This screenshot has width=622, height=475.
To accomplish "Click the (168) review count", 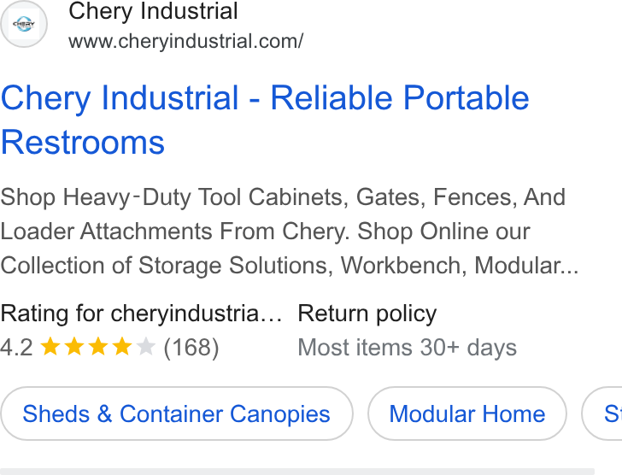I will tap(191, 348).
